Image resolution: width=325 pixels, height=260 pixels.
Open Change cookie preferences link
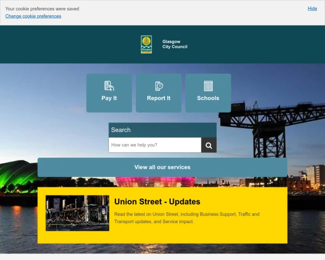[x=33, y=16]
